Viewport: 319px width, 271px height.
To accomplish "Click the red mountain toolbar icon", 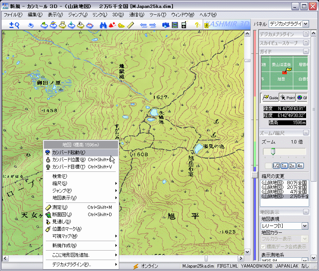I will click(112, 25).
